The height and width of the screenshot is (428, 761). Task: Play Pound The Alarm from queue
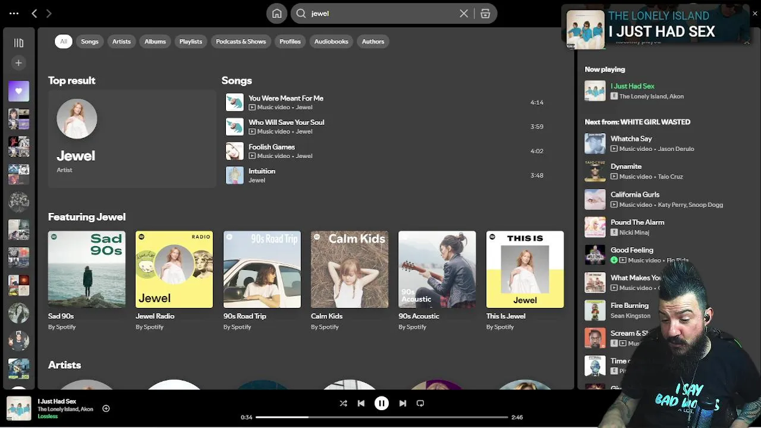637,222
